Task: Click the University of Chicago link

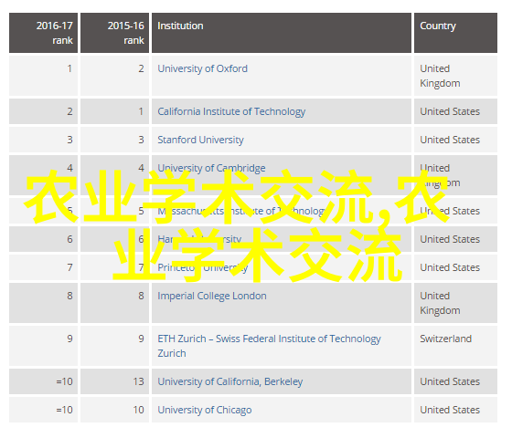Action: click(x=205, y=411)
